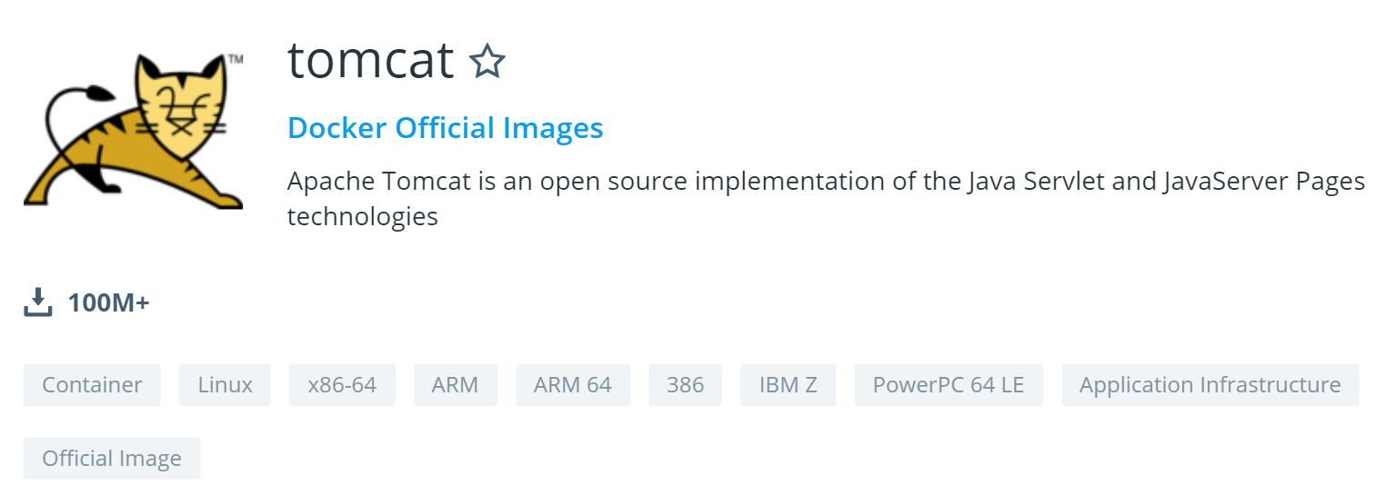This screenshot has width=1376, height=495.
Task: Choose the ARM tag
Action: tap(455, 385)
